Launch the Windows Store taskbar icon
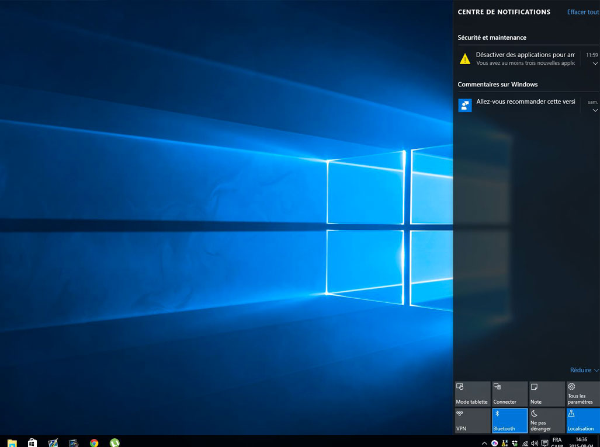Image resolution: width=600 pixels, height=447 pixels. click(33, 443)
